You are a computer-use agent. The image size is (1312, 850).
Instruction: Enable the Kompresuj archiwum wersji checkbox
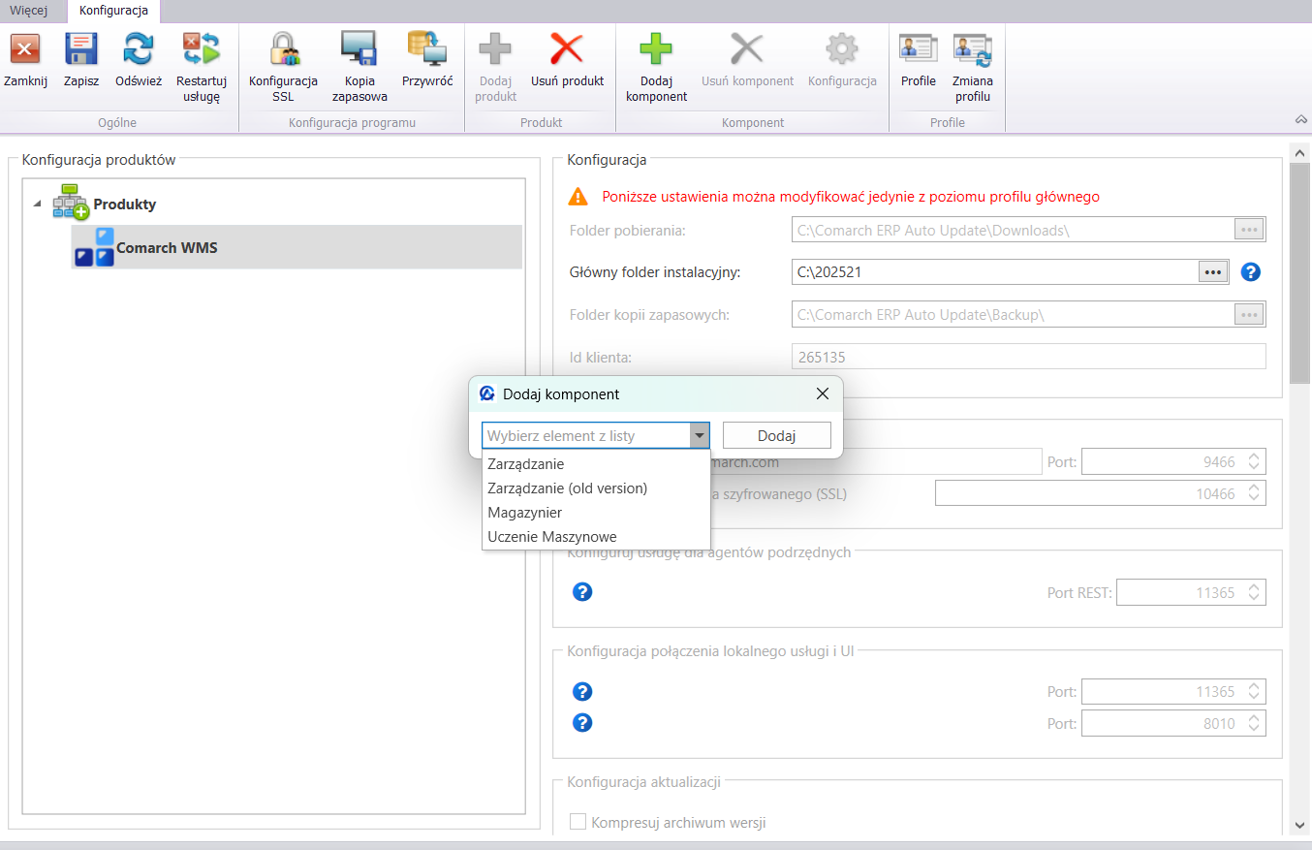pos(578,823)
